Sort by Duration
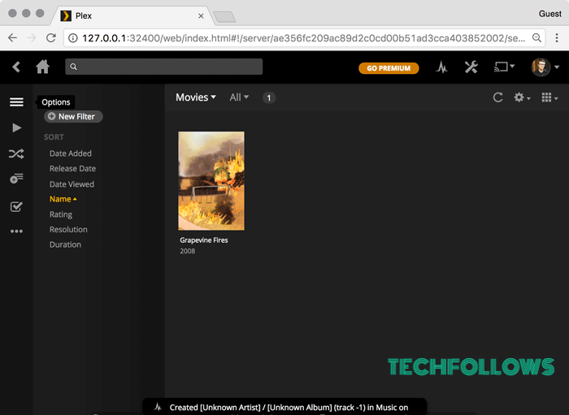Viewport: 569px width, 415px height. (x=65, y=244)
